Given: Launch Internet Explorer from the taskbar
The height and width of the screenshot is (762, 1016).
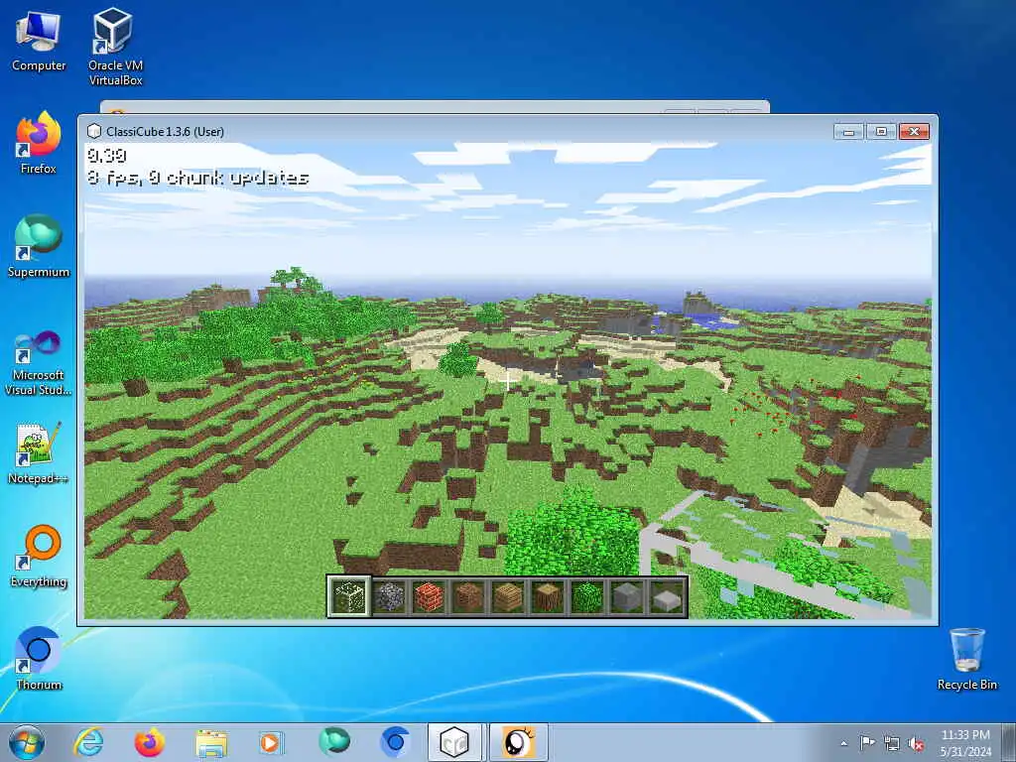Looking at the screenshot, I should pyautogui.click(x=88, y=742).
